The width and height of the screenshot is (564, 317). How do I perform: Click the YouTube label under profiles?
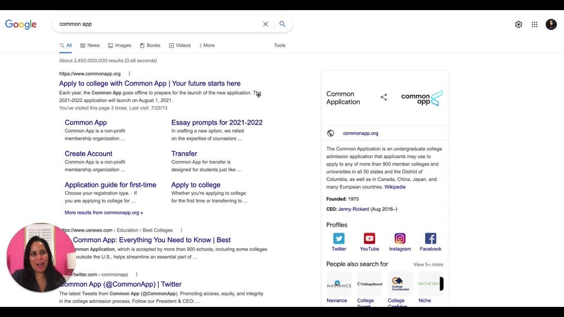[369, 249]
